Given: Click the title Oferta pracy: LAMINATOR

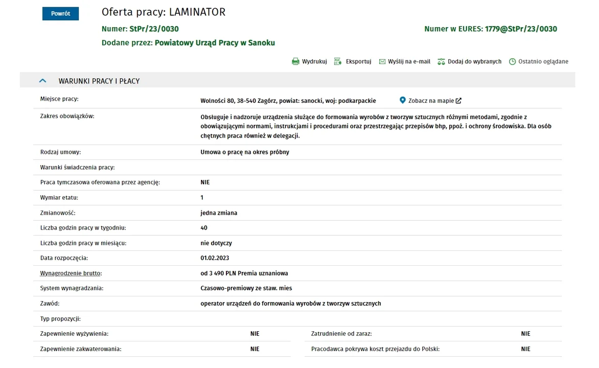Looking at the screenshot, I should pos(164,12).
